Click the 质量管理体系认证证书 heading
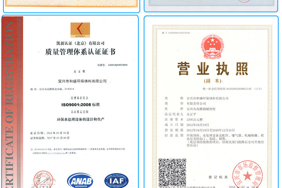 [x=80, y=52]
